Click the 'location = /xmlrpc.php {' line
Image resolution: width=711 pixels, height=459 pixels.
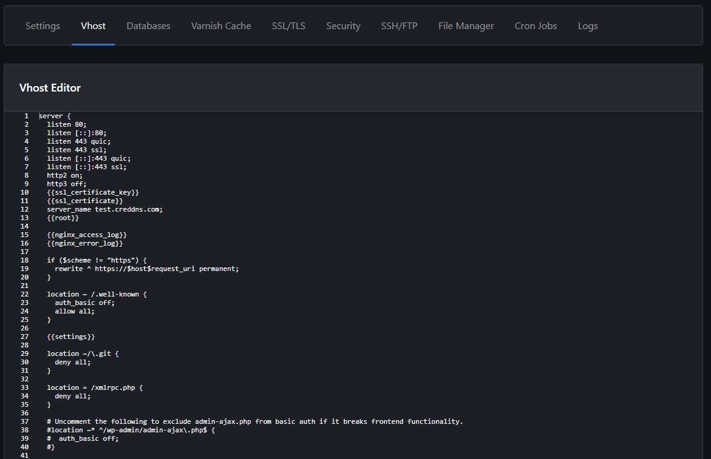click(x=95, y=387)
